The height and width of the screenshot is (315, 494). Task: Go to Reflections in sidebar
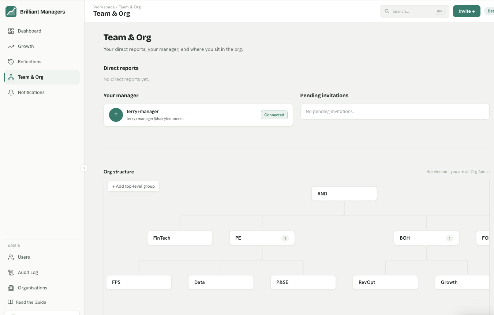pos(42,62)
